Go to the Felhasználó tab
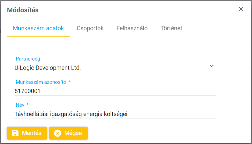Viewport: 252px width, 144px height. (x=132, y=29)
